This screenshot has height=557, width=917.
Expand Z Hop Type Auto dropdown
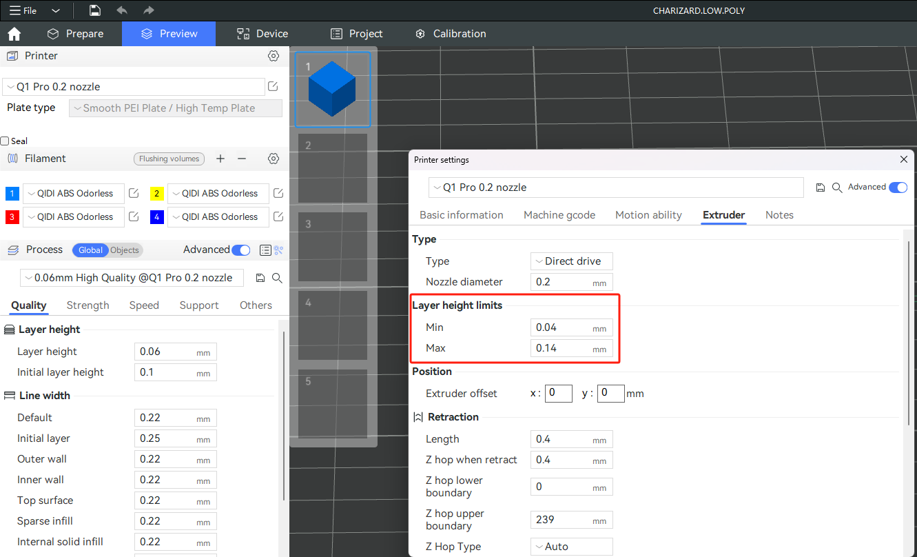tap(571, 547)
